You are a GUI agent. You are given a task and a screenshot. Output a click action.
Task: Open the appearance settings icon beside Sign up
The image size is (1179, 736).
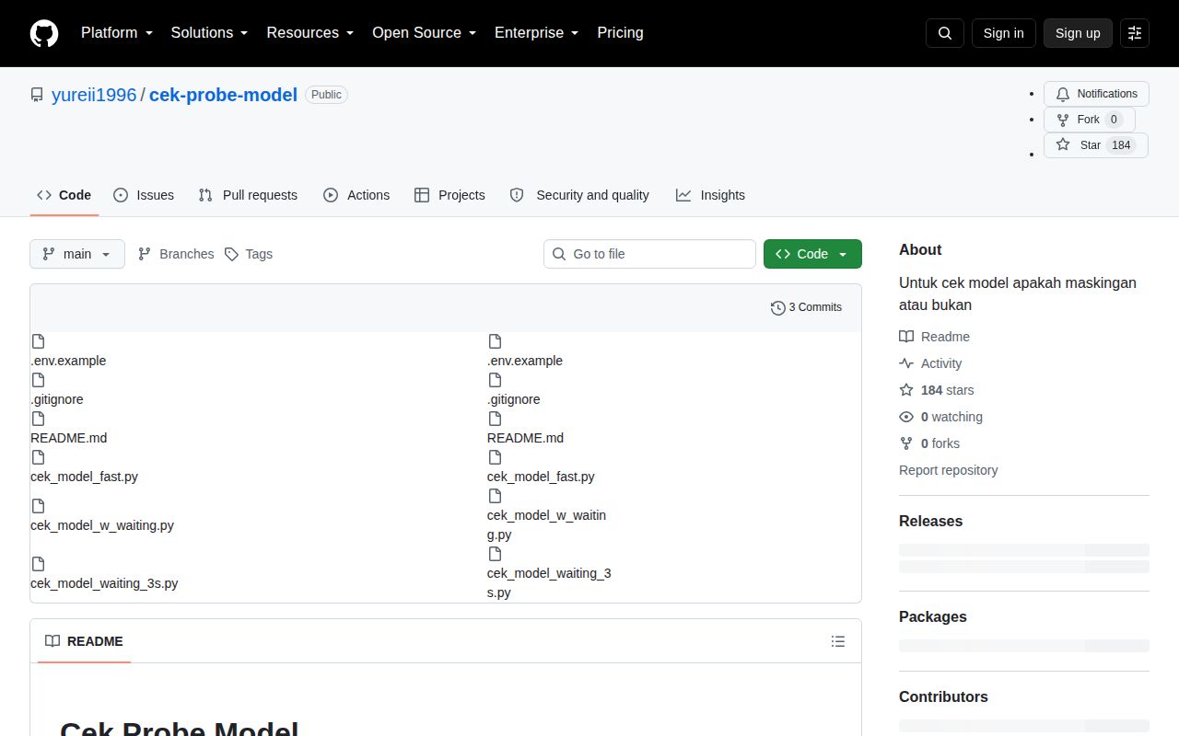pos(1135,33)
